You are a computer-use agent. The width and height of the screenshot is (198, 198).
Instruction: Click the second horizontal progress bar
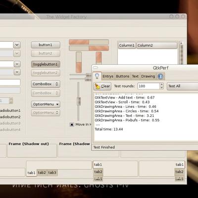[x=89, y=49]
